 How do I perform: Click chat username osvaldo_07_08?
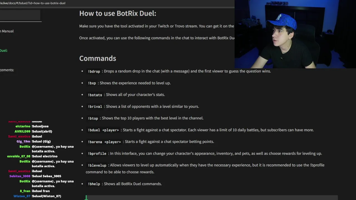point(19,156)
